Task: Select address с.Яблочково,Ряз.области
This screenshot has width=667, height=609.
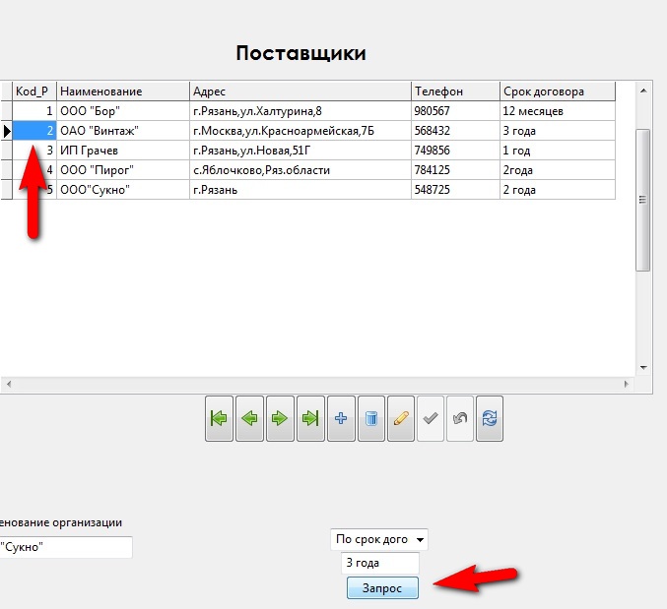Action: (x=300, y=170)
